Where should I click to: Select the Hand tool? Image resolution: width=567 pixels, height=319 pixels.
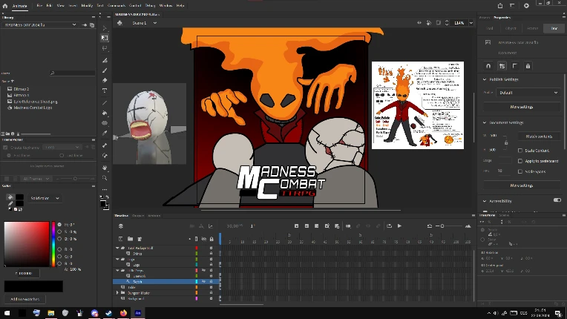[105, 168]
